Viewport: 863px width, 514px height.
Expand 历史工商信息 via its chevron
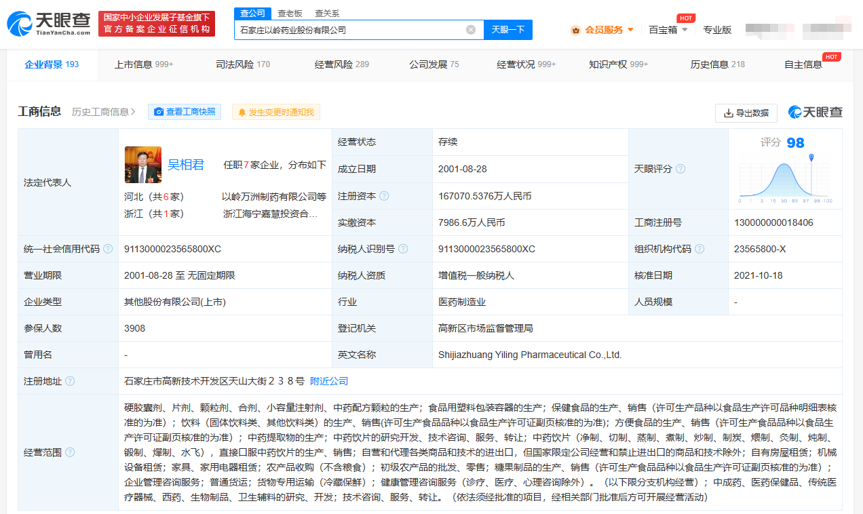133,112
